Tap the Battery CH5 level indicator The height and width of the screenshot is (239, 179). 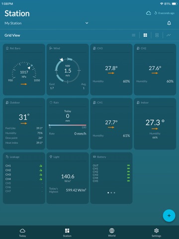tap(128, 181)
